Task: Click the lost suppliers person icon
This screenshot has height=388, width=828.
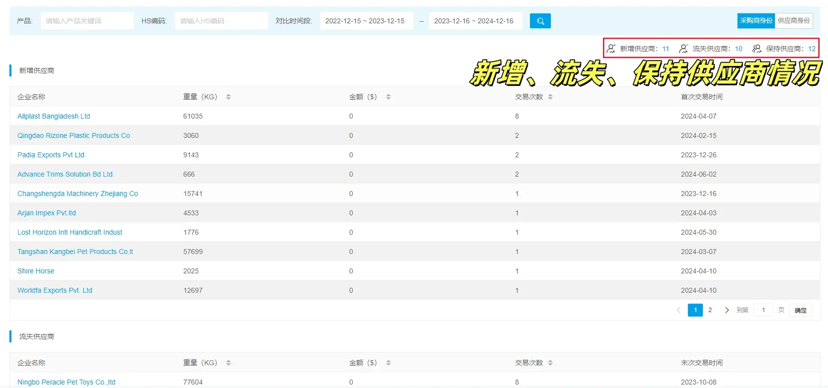Action: coord(683,49)
